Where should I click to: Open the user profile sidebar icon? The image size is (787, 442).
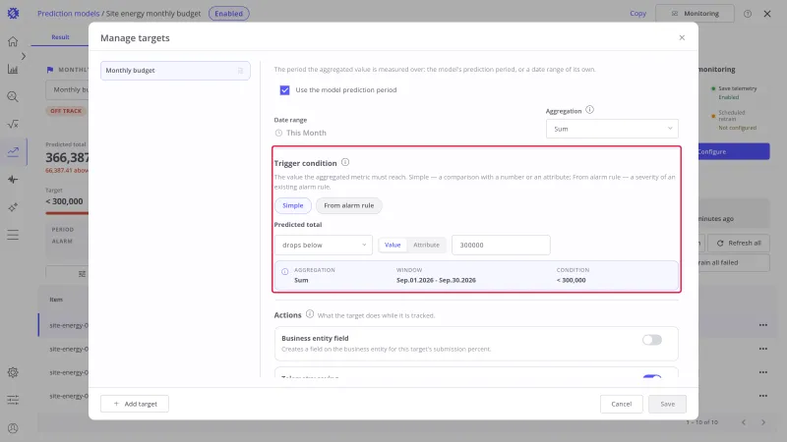tap(13, 428)
